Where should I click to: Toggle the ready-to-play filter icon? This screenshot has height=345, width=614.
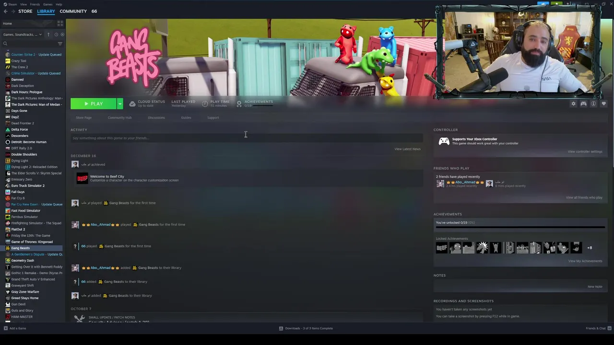click(x=61, y=34)
